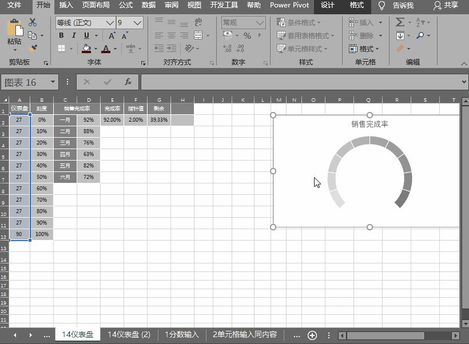469x344 pixels.
Task: Click the find magnifier icon in 编辑 group
Action: (420, 35)
